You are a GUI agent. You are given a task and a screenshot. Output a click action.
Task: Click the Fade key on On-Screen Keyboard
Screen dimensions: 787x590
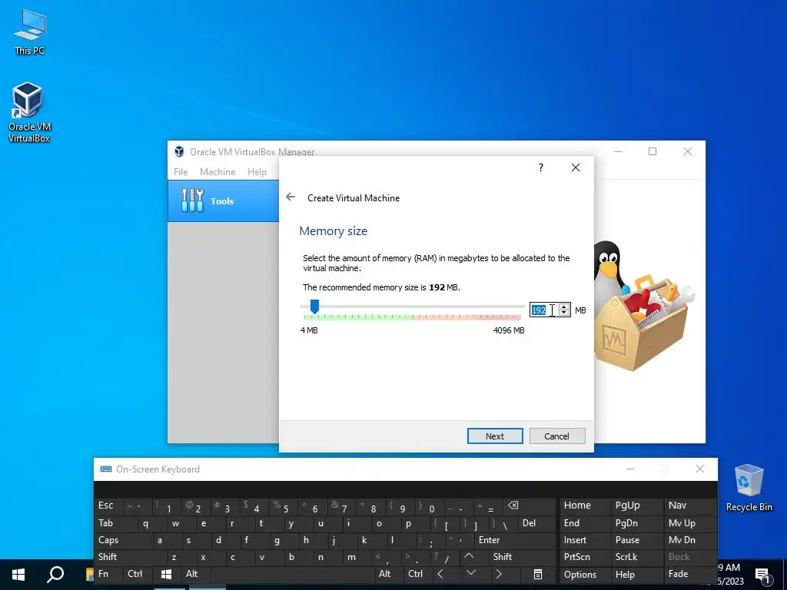click(x=689, y=574)
